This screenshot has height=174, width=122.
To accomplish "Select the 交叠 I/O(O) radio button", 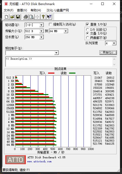I will [x=87, y=33].
